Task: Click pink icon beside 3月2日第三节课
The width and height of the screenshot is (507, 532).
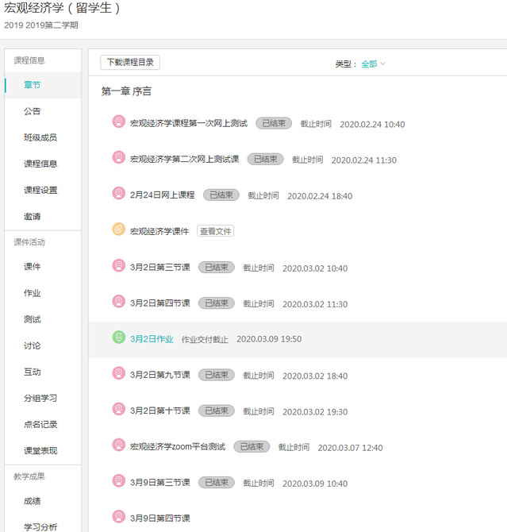Action: point(118,267)
